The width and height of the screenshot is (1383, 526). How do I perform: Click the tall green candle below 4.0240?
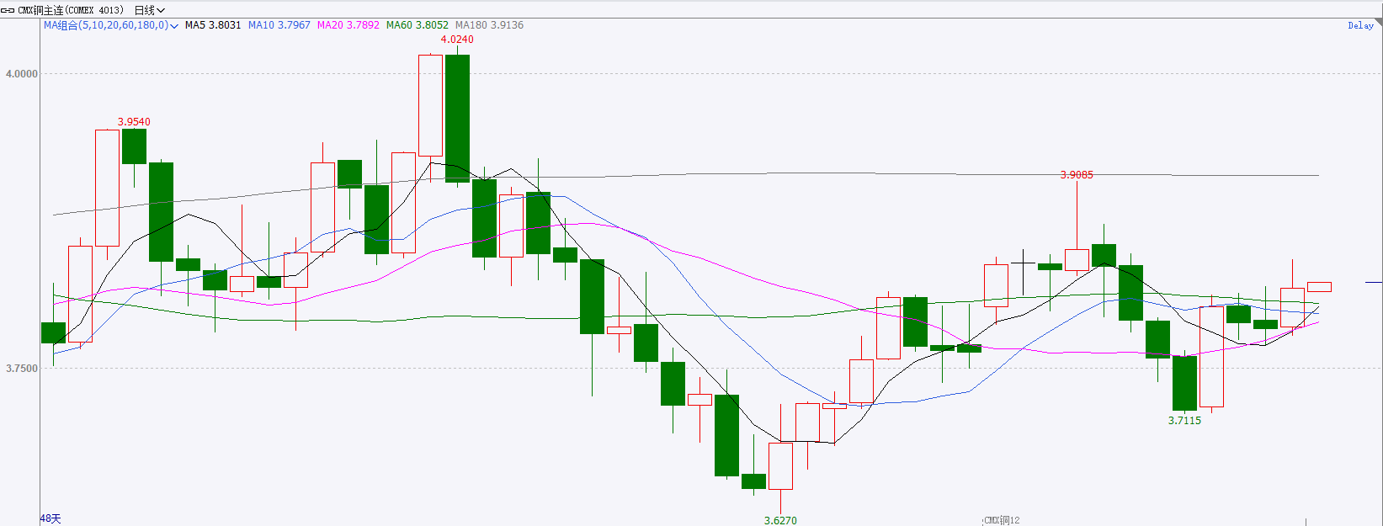[x=457, y=118]
